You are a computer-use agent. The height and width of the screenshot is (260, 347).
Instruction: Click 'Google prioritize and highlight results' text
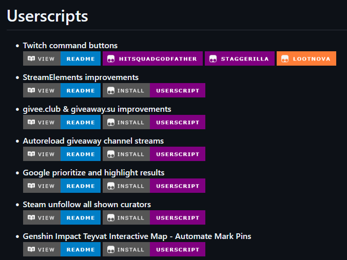pyautogui.click(x=93, y=173)
